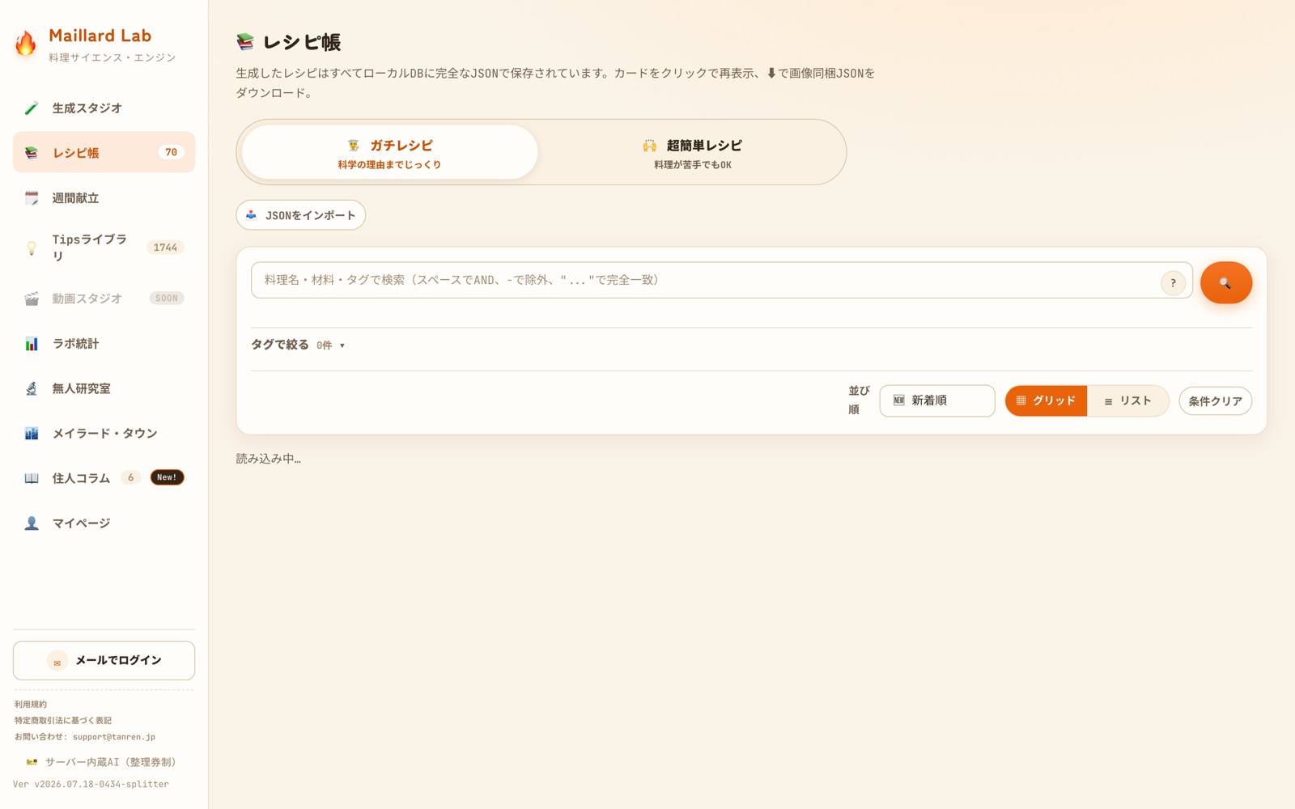Expand the タグで絞る filter section
This screenshot has width=1295, height=809.
tap(298, 345)
